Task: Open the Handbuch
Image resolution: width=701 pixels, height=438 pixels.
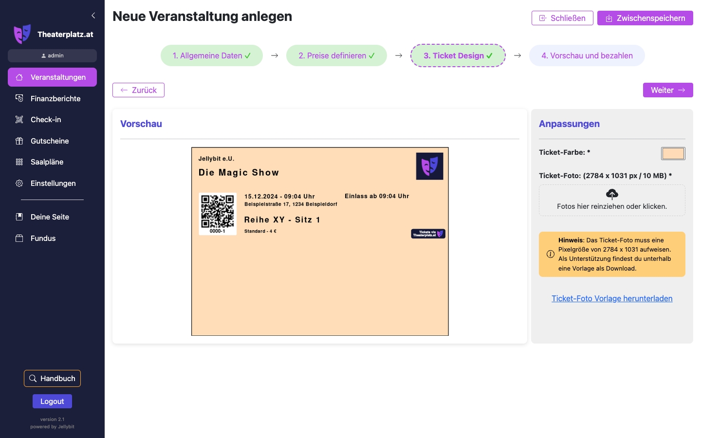Action: [52, 378]
